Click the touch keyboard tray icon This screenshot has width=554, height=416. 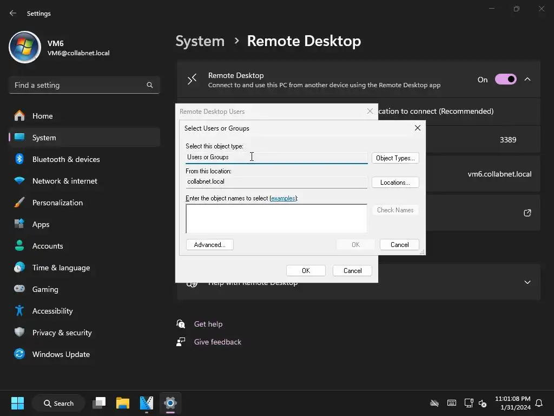[x=452, y=403]
